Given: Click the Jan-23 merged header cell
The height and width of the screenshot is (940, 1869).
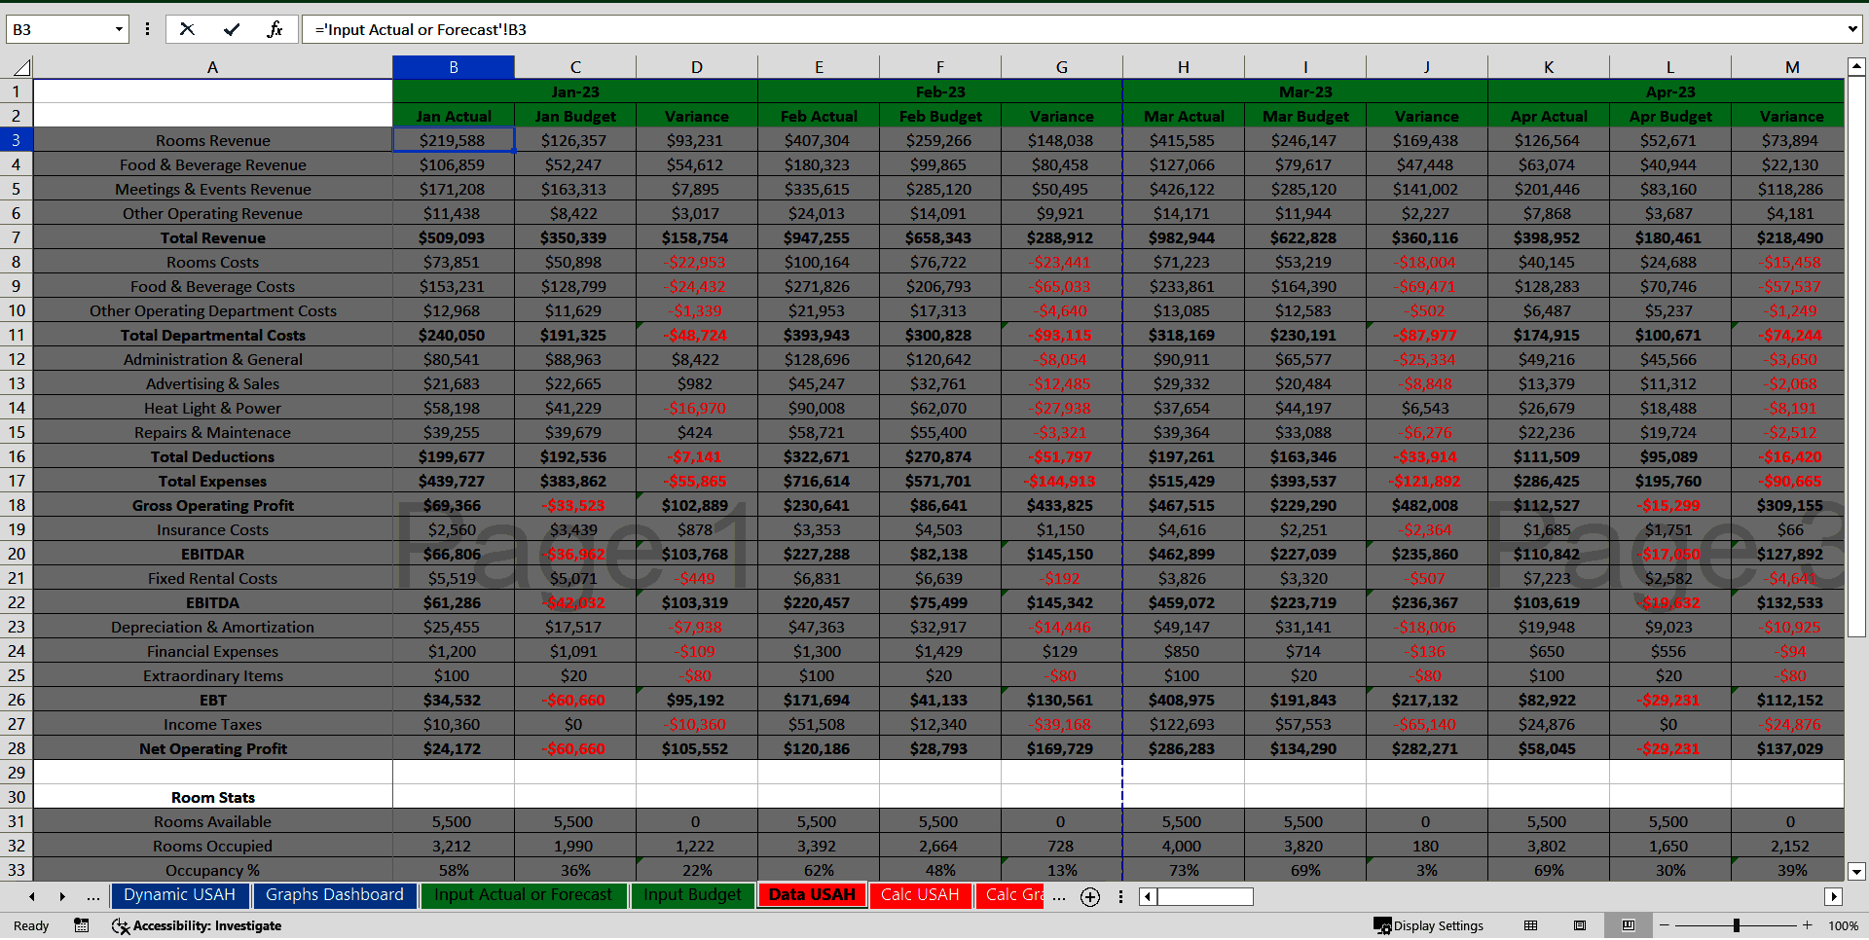Looking at the screenshot, I should 575,91.
